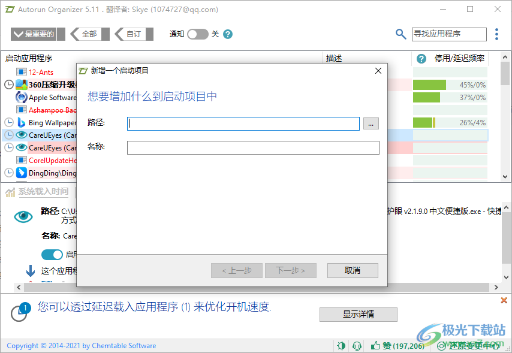The width and height of the screenshot is (512, 353).
Task: Click the clock delay icon beside DingDing
Action: tap(9, 173)
